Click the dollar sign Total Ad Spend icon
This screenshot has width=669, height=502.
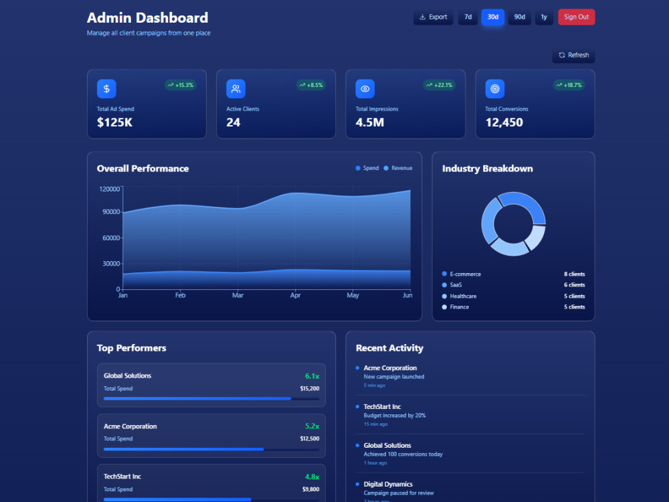coord(106,89)
